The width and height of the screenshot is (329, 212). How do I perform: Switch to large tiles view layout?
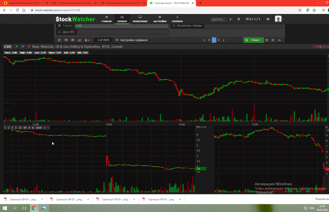point(73,40)
